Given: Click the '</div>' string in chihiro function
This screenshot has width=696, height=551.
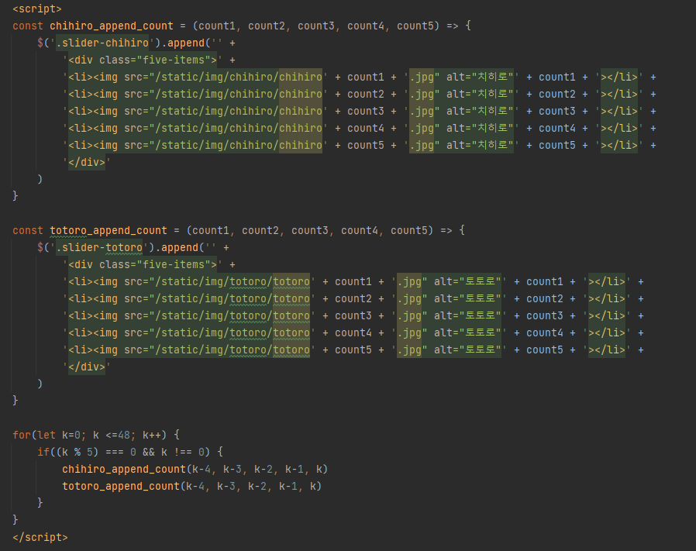Looking at the screenshot, I should pyautogui.click(x=87, y=162).
